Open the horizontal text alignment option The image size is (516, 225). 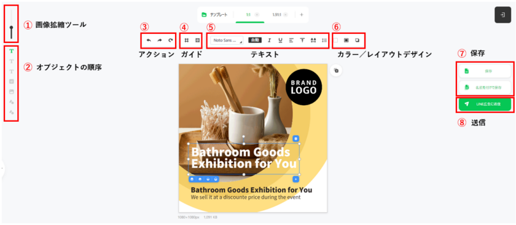291,40
